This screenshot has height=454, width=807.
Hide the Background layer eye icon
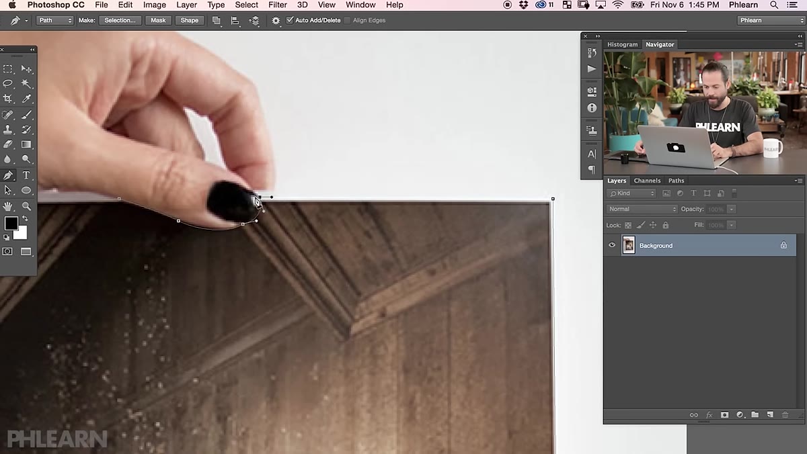[x=612, y=245]
